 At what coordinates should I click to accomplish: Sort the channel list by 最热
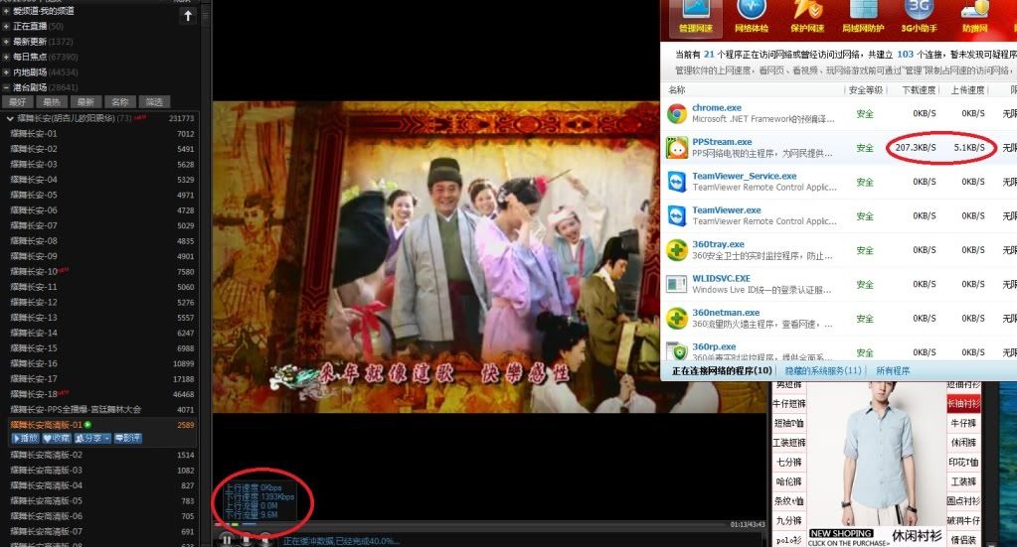[x=51, y=102]
